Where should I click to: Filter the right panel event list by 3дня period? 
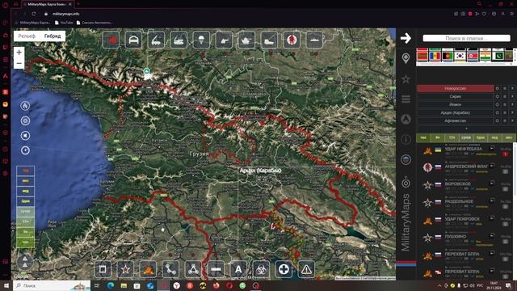click(x=481, y=137)
